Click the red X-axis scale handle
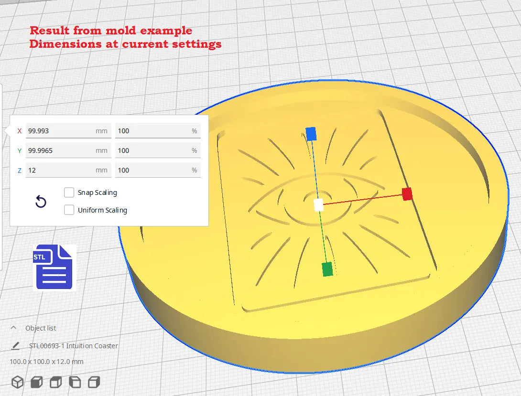 [407, 194]
